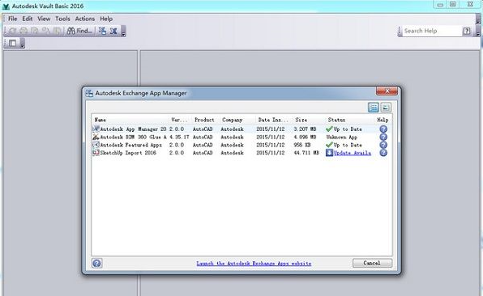Launch the Autodesk Exchange Apps website link
This screenshot has width=483, height=296.
coord(254,264)
